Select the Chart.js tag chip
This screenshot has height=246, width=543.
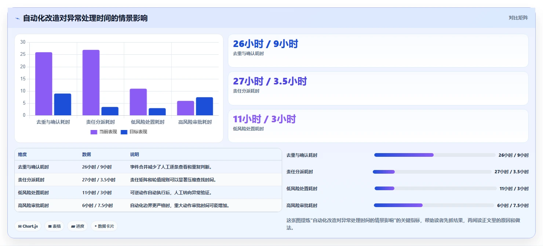click(28, 226)
